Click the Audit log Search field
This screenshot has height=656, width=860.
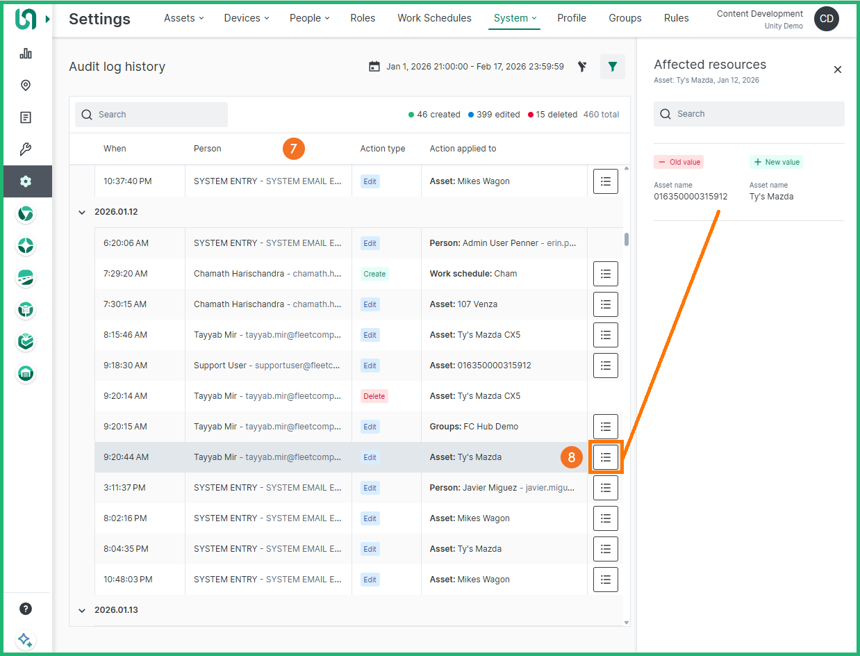151,115
